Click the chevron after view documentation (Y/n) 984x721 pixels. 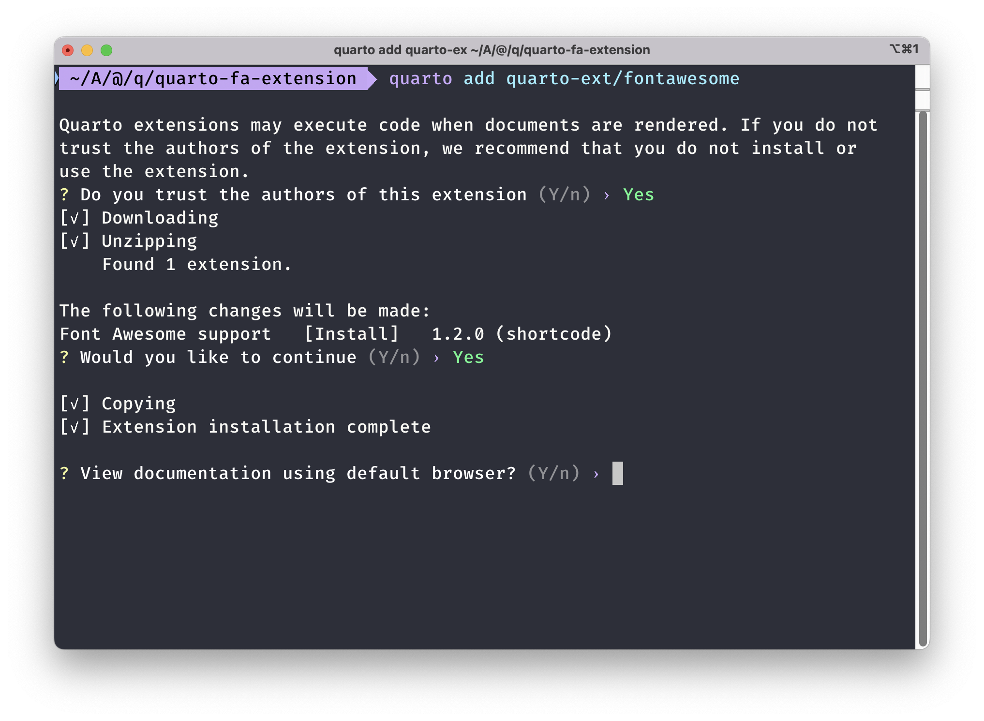click(x=596, y=474)
